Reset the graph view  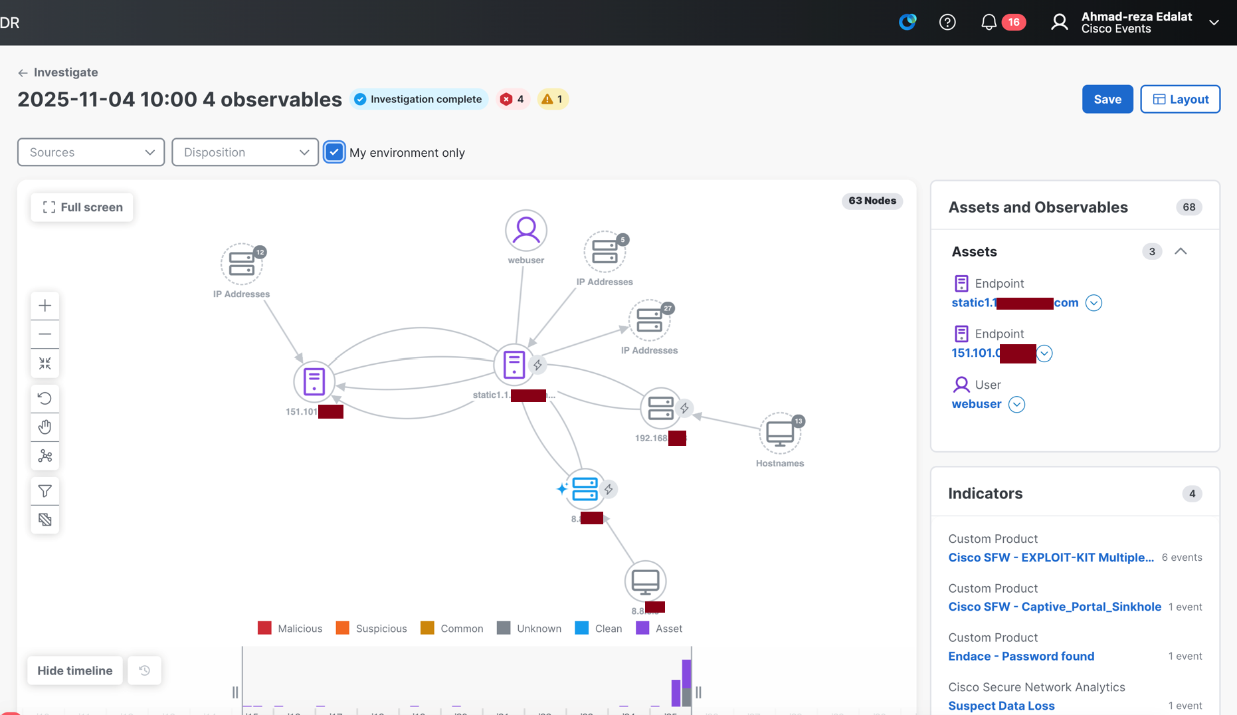(45, 398)
